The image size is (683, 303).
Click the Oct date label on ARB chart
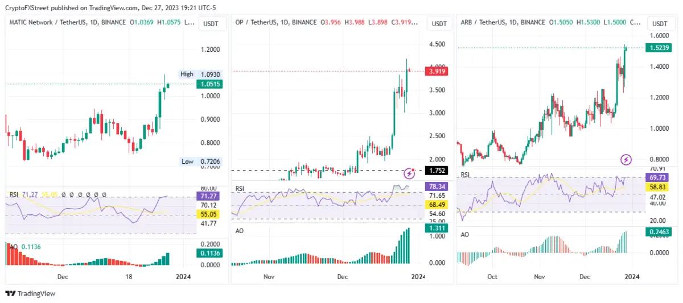pyautogui.click(x=492, y=277)
